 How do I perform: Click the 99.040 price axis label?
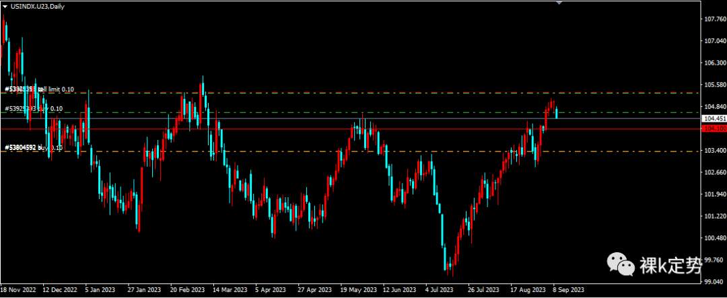coord(714,282)
